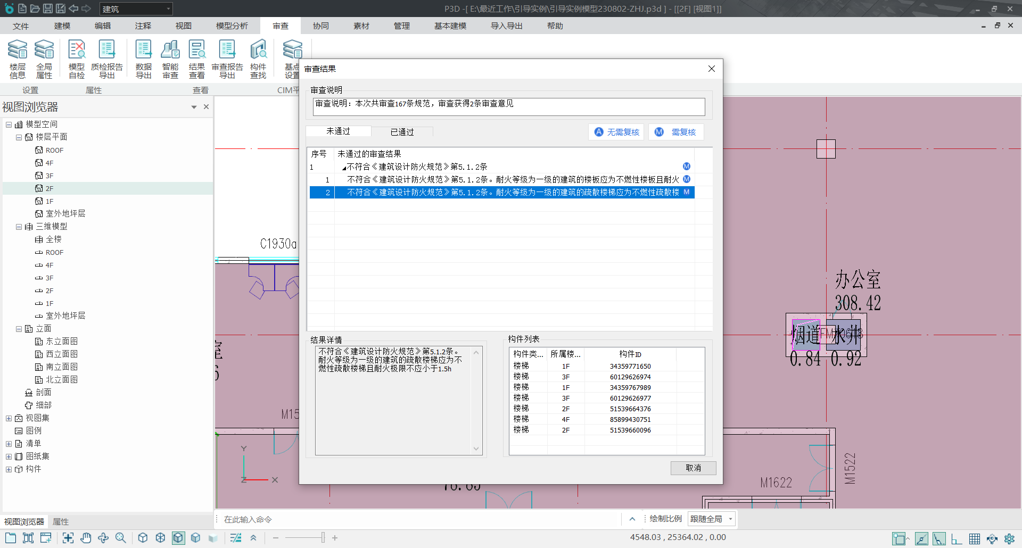
Task: Click the 模型自检 model self-check icon
Action: click(x=77, y=59)
